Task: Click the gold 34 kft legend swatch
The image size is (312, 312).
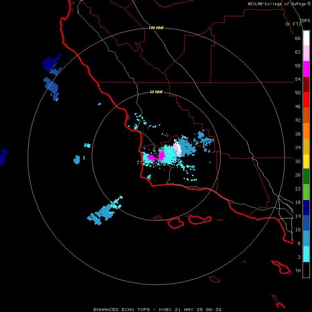Action: [306, 147]
